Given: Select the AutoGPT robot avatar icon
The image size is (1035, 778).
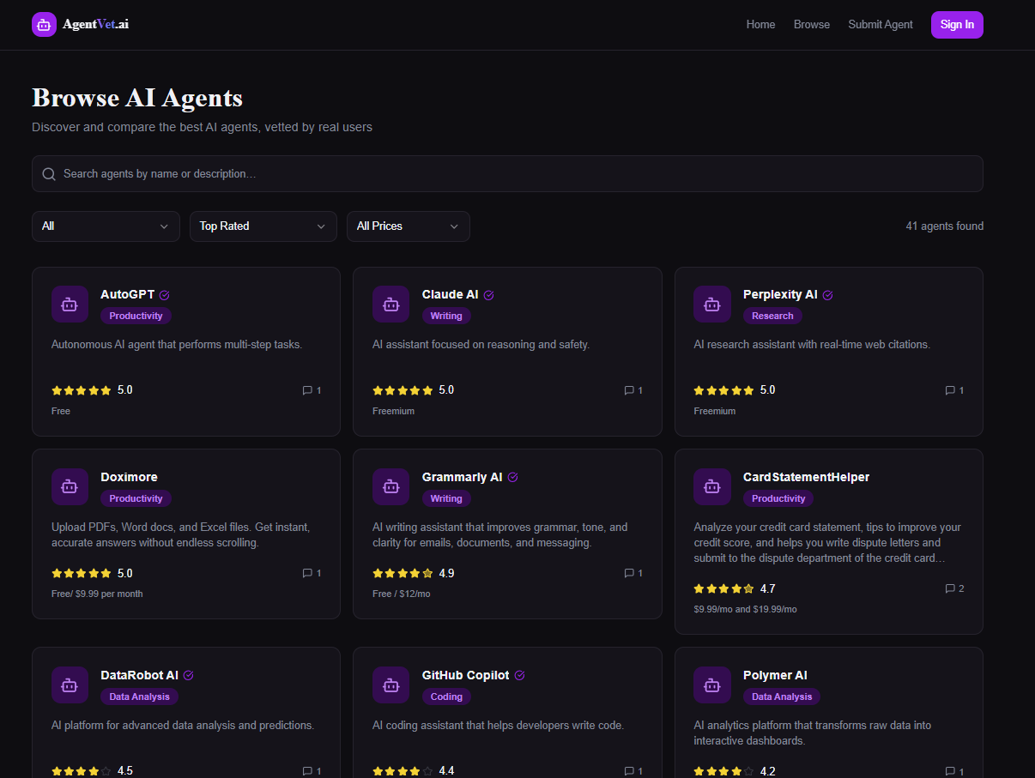Looking at the screenshot, I should [x=70, y=304].
